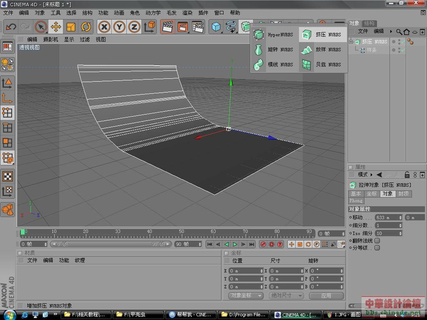427x320 pixels.
Task: Select the Live Selection arrow tool
Action: click(41, 27)
